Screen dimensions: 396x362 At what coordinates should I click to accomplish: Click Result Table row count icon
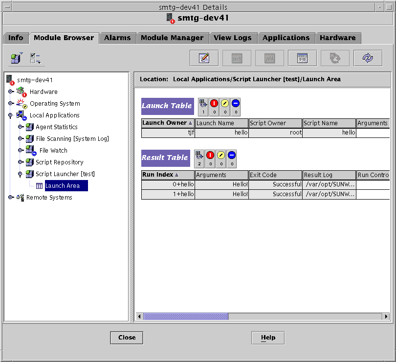point(199,159)
